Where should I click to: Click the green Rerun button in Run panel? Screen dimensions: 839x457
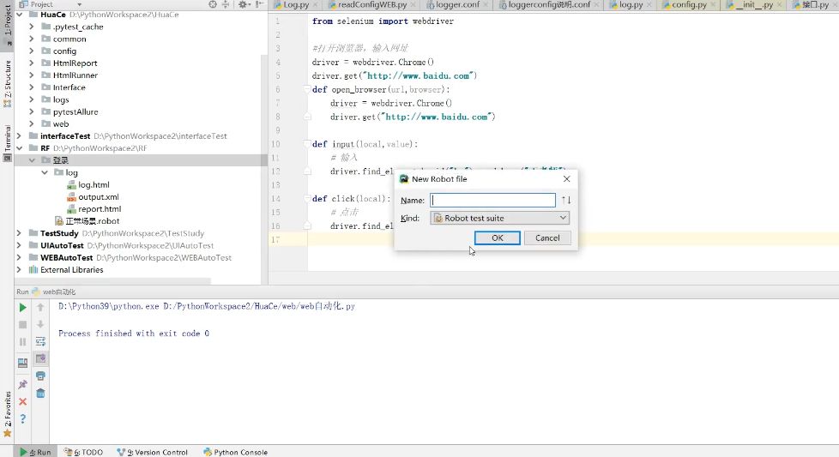23,307
